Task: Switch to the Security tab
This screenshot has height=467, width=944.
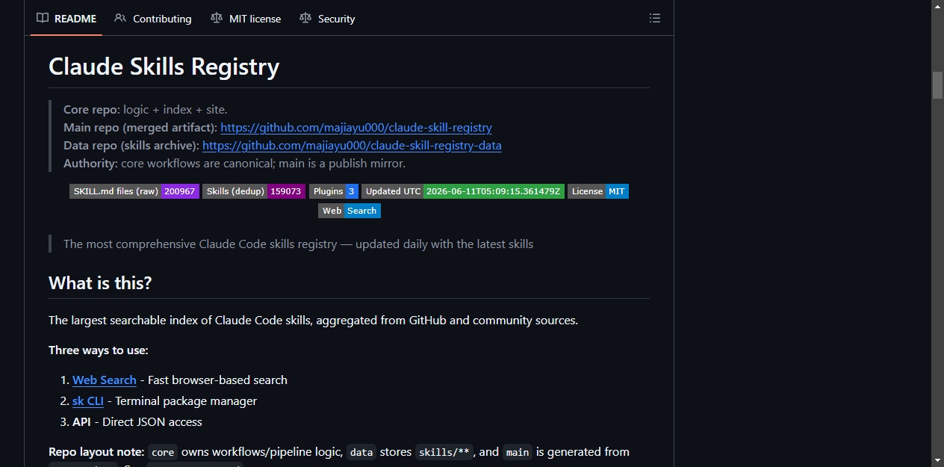Action: 327,19
